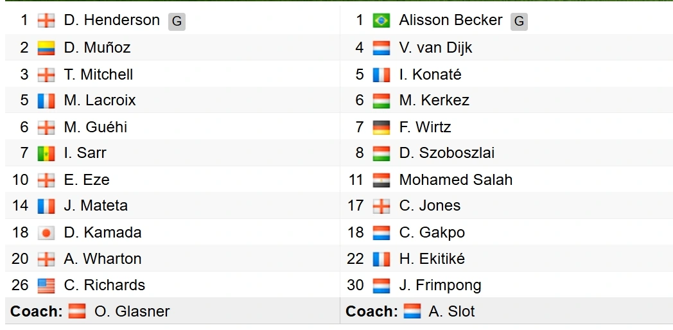Click the Hungary flag beside M. Kerkez
The height and width of the screenshot is (330, 673).
(381, 100)
